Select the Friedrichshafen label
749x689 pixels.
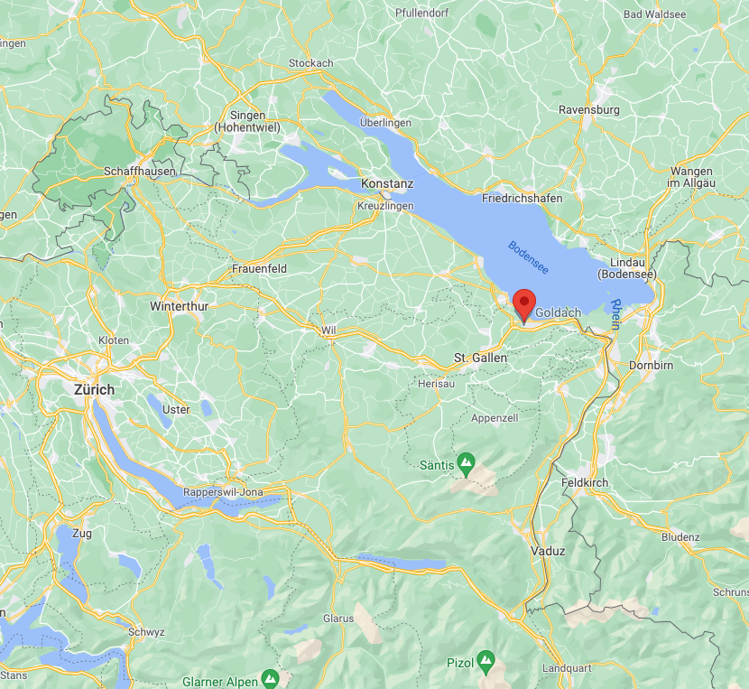pos(522,199)
